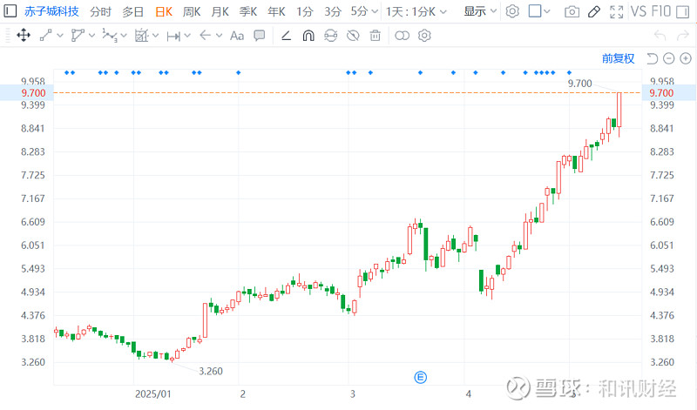The height and width of the screenshot is (410, 697).
Task: Expand polygon tool options arrow
Action: pos(91,36)
